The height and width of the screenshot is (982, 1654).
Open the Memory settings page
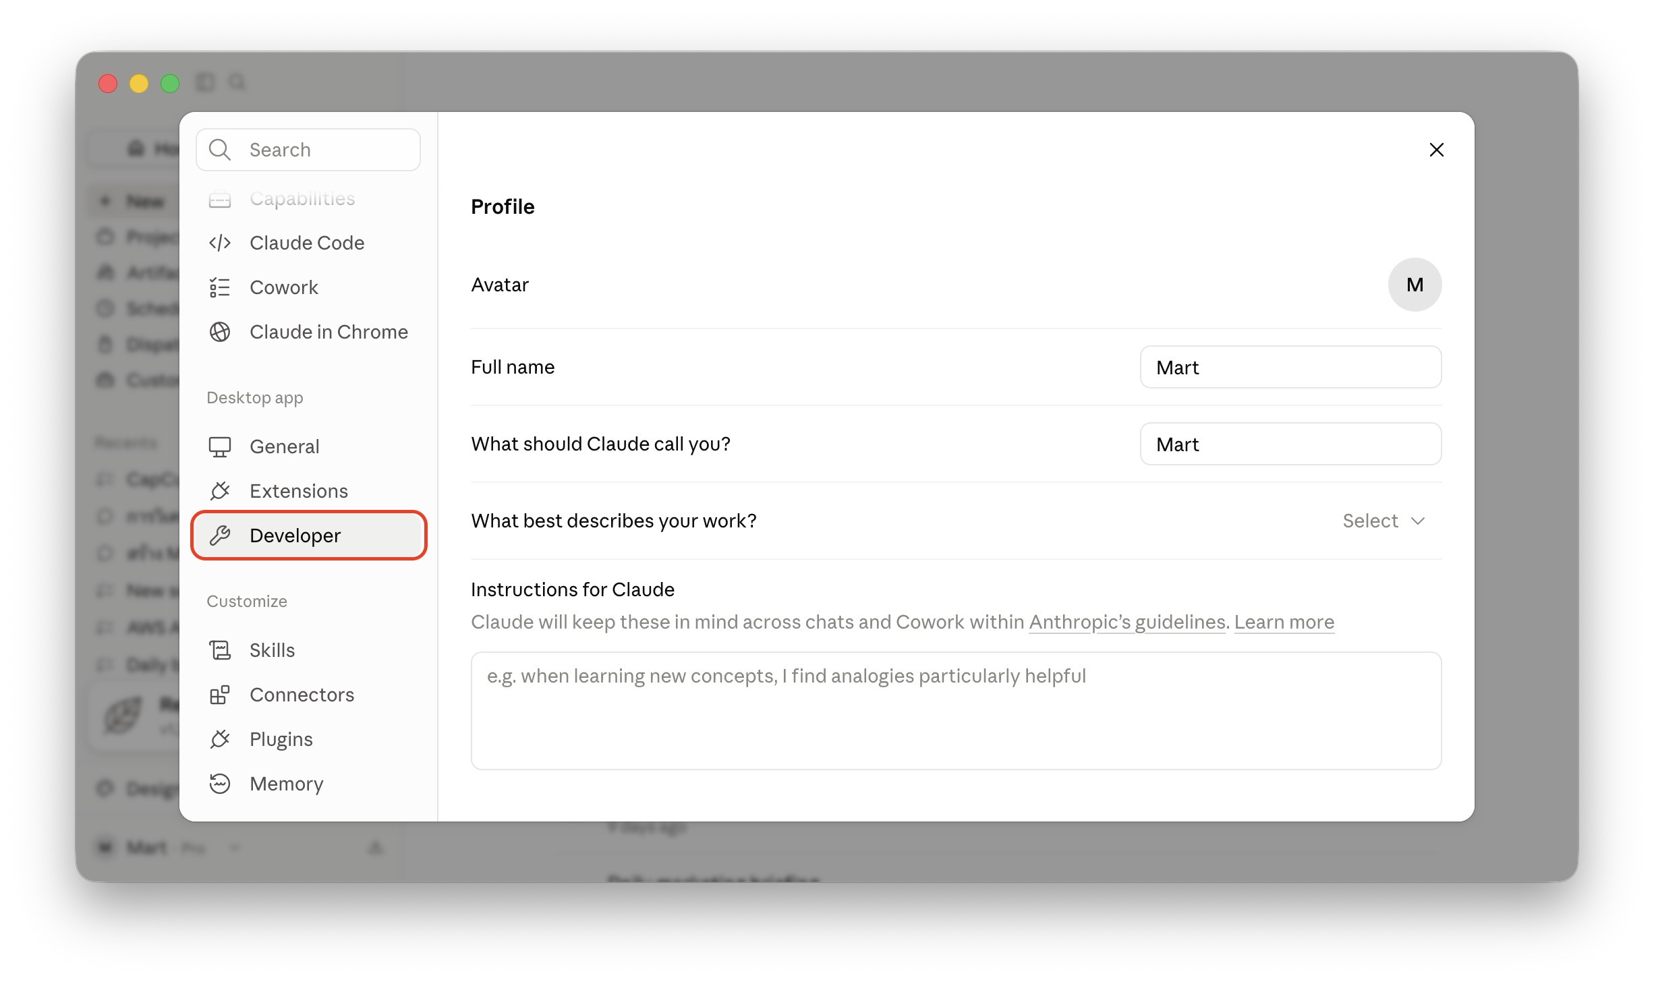pyautogui.click(x=308, y=784)
